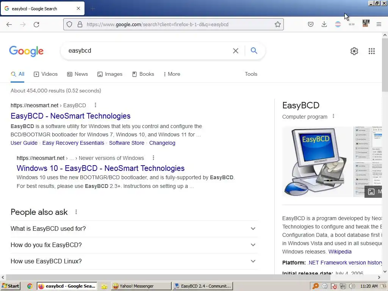The width and height of the screenshot is (388, 291).
Task: Reload the Google search page
Action: [x=36, y=24]
